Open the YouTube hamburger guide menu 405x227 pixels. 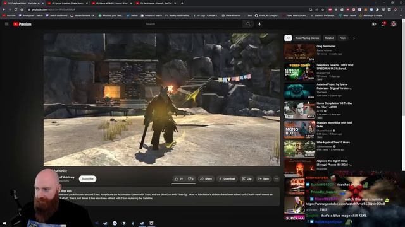[7, 24]
